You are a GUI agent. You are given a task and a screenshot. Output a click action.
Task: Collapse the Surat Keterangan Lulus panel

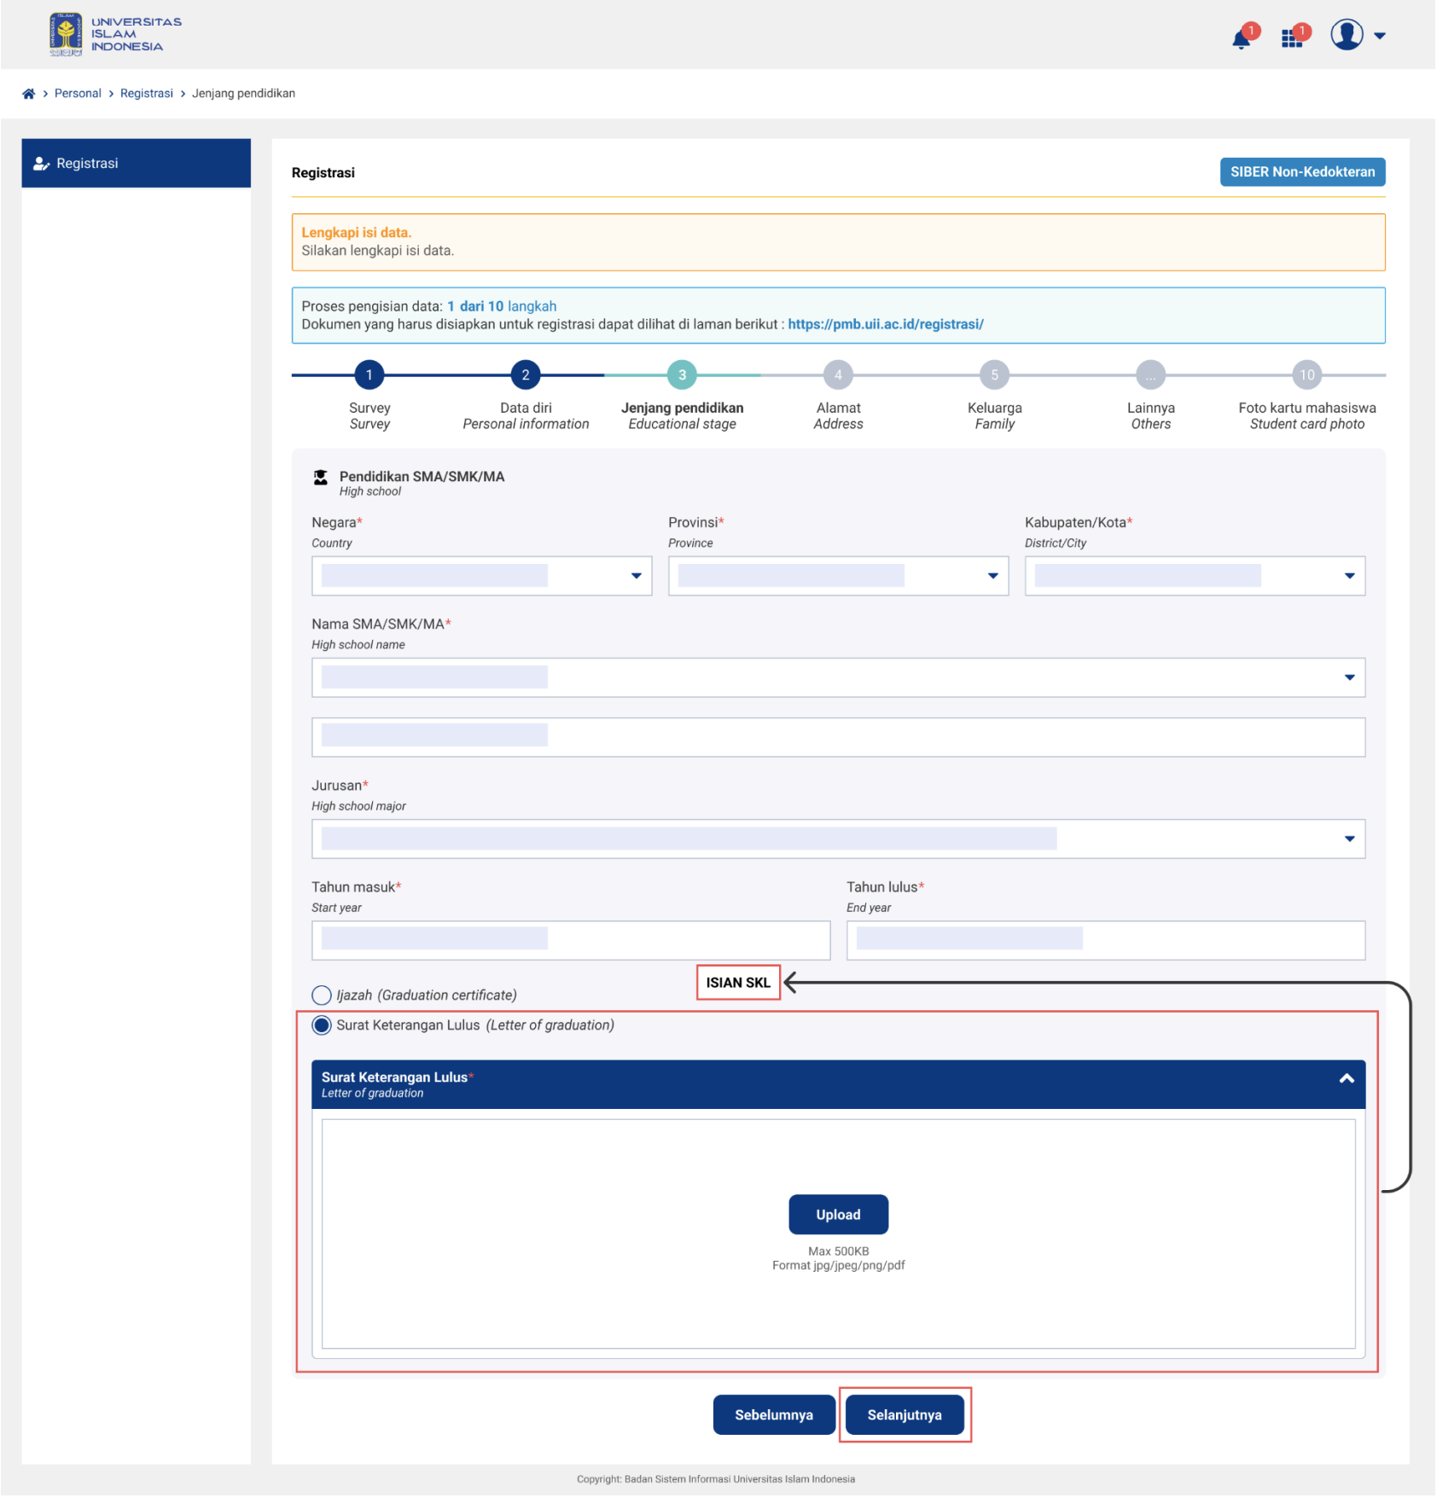(x=1347, y=1080)
